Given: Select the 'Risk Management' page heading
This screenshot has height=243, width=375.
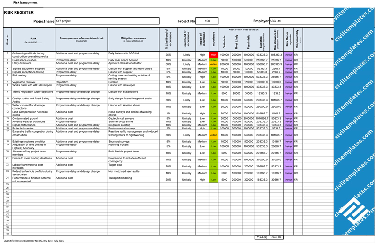Looking at the screenshot, I should 25,3.
